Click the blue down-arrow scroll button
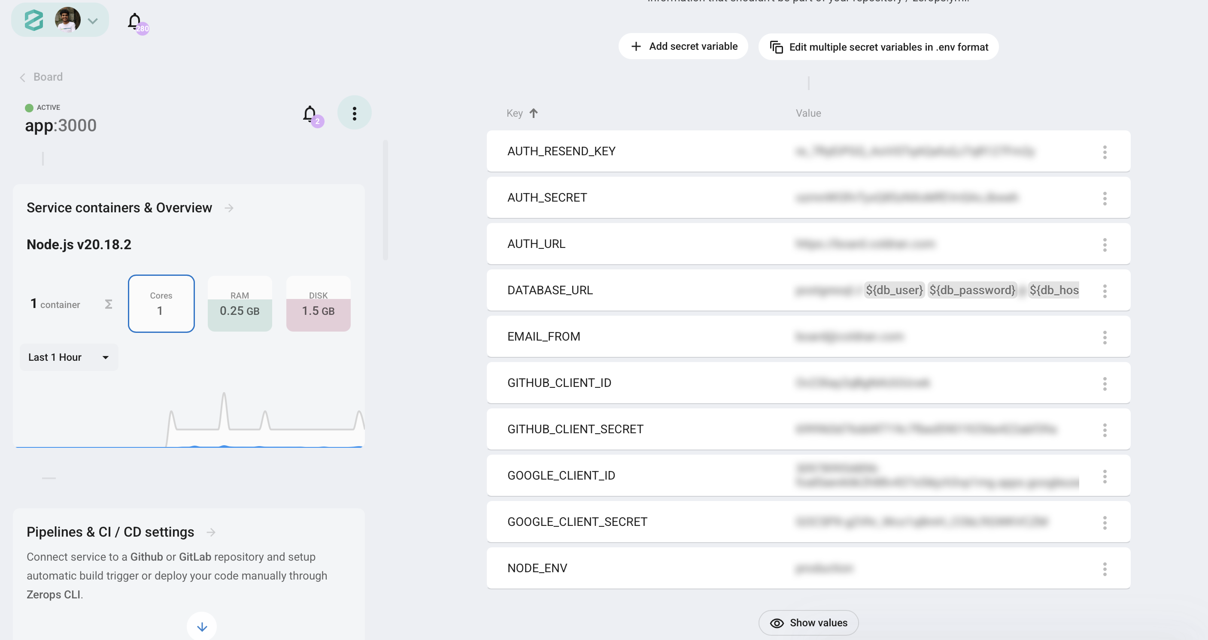The width and height of the screenshot is (1208, 640). 202,626
